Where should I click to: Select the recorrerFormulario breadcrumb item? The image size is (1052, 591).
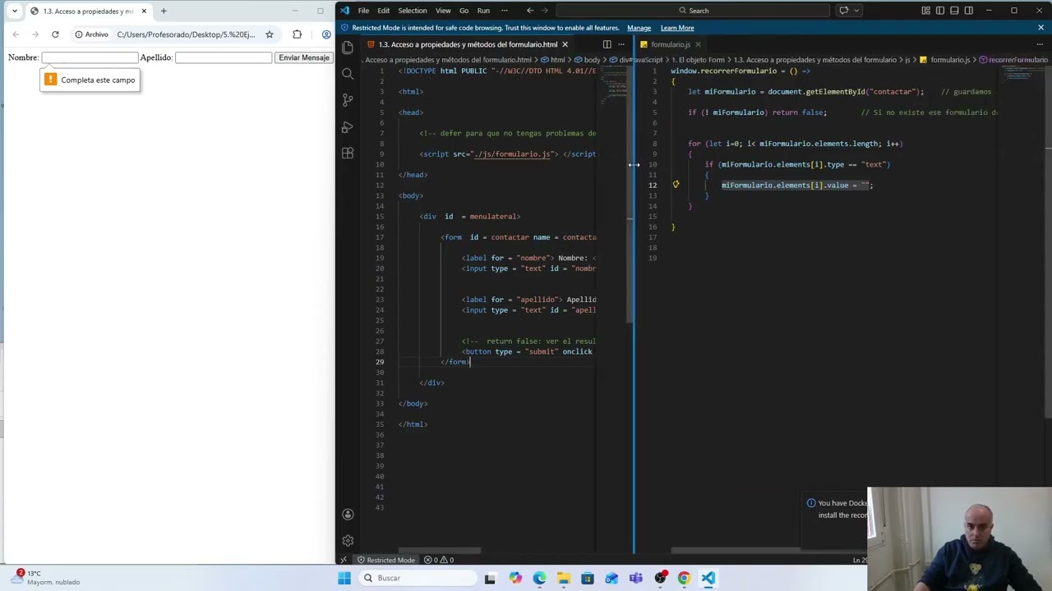click(x=1013, y=60)
